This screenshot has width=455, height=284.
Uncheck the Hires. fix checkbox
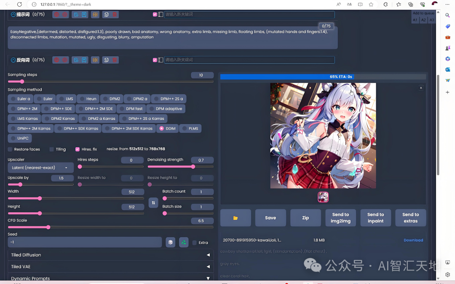[x=78, y=149]
